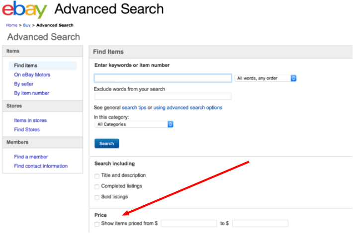Click the blue Search button
The height and width of the screenshot is (238, 353).
click(107, 143)
